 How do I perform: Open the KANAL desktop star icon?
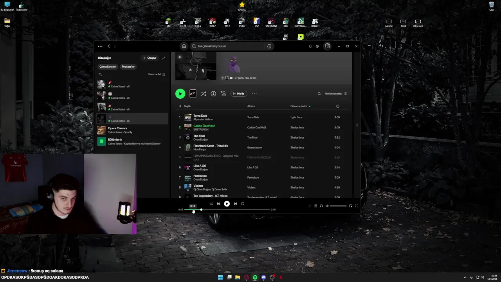pos(242,6)
